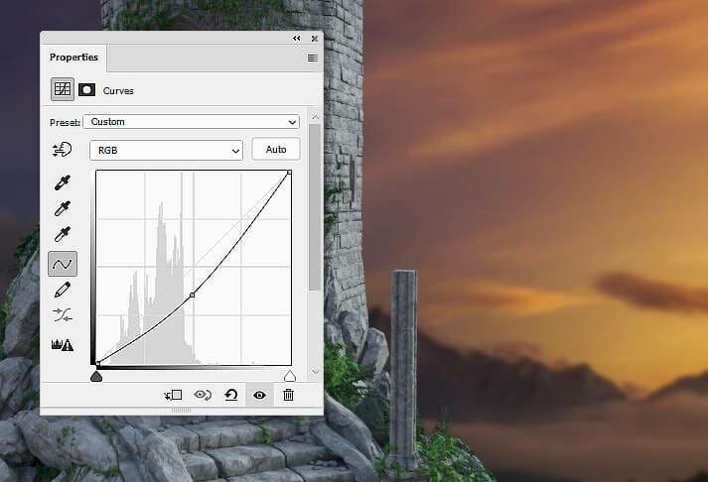Viewport: 708px width, 482px height.
Task: Click the panel bottom resize grip
Action: (182, 411)
